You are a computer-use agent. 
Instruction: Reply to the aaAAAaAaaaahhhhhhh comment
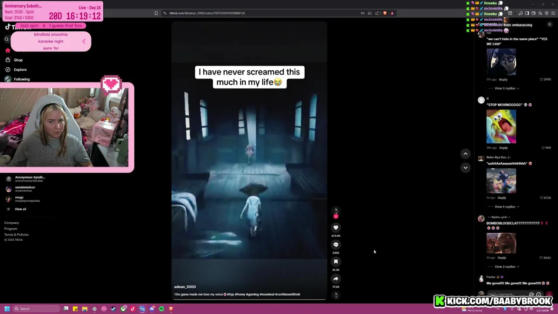(x=502, y=198)
